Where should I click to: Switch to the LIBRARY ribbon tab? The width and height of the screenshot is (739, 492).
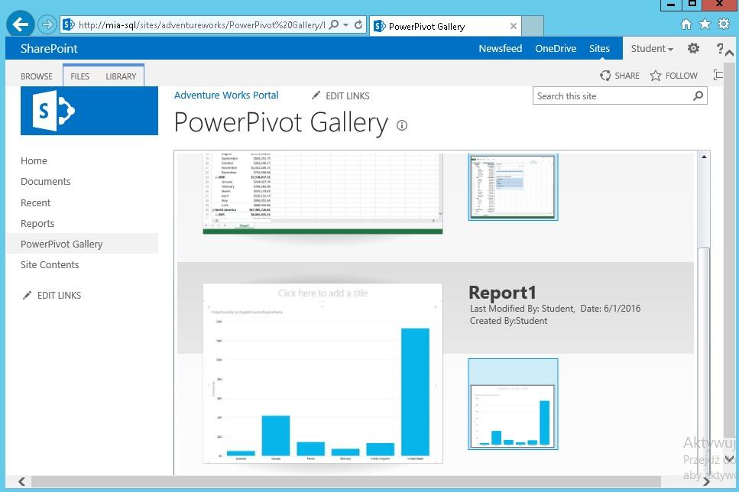[x=121, y=76]
